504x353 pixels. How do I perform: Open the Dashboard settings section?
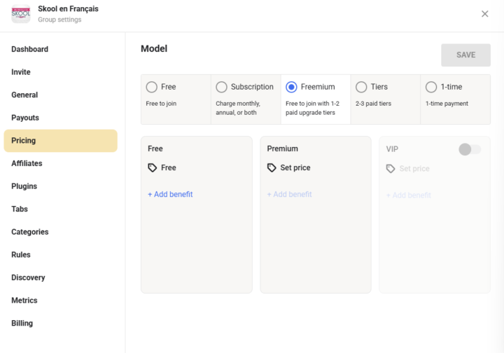pos(29,49)
